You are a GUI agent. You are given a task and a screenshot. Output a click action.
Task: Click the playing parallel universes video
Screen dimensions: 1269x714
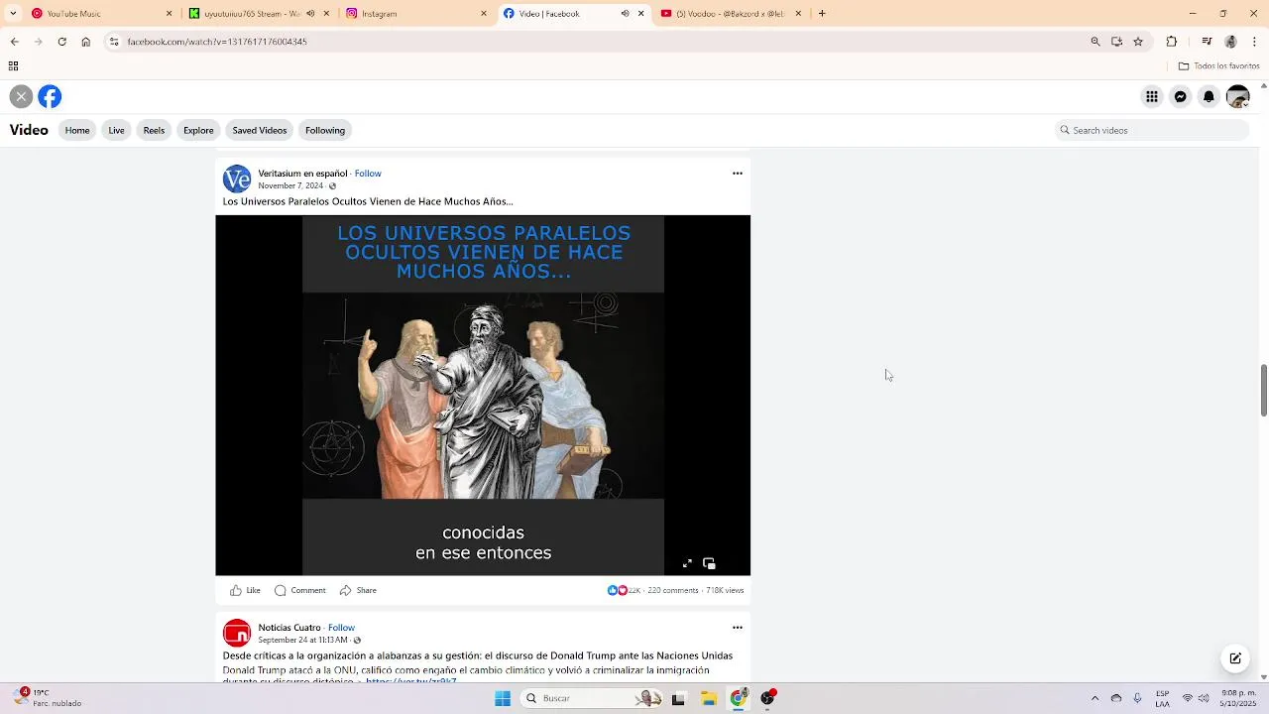tap(483, 396)
